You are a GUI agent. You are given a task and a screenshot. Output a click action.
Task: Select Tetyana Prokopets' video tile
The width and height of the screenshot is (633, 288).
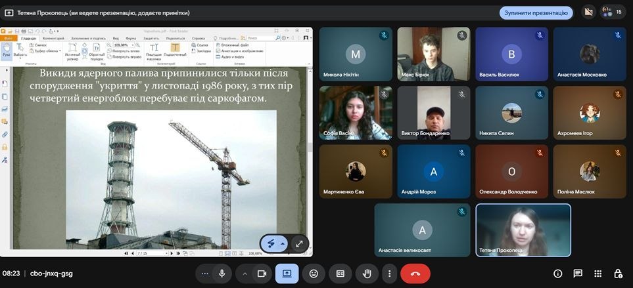point(523,230)
